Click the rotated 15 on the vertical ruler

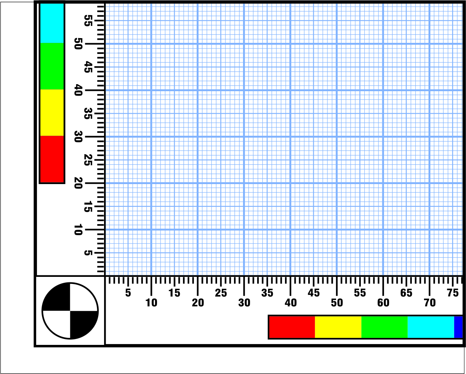tap(88, 206)
